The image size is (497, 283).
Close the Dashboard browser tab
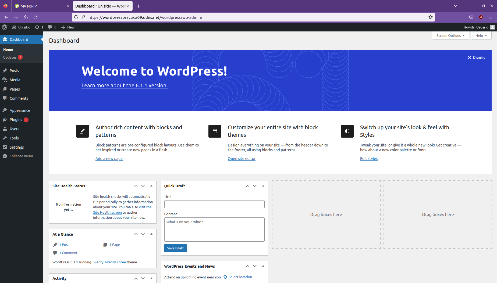pos(128,6)
